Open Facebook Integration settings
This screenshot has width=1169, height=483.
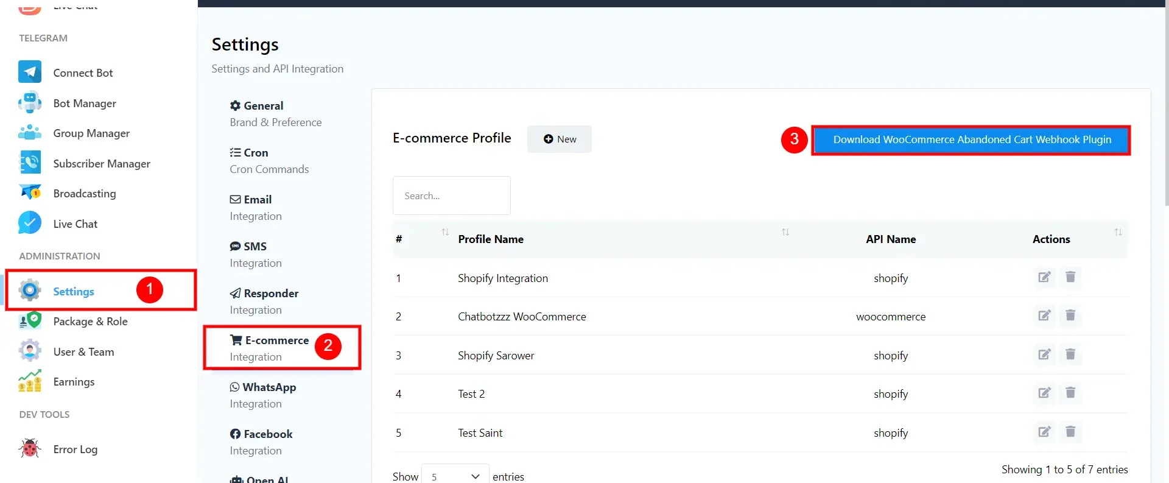(261, 442)
